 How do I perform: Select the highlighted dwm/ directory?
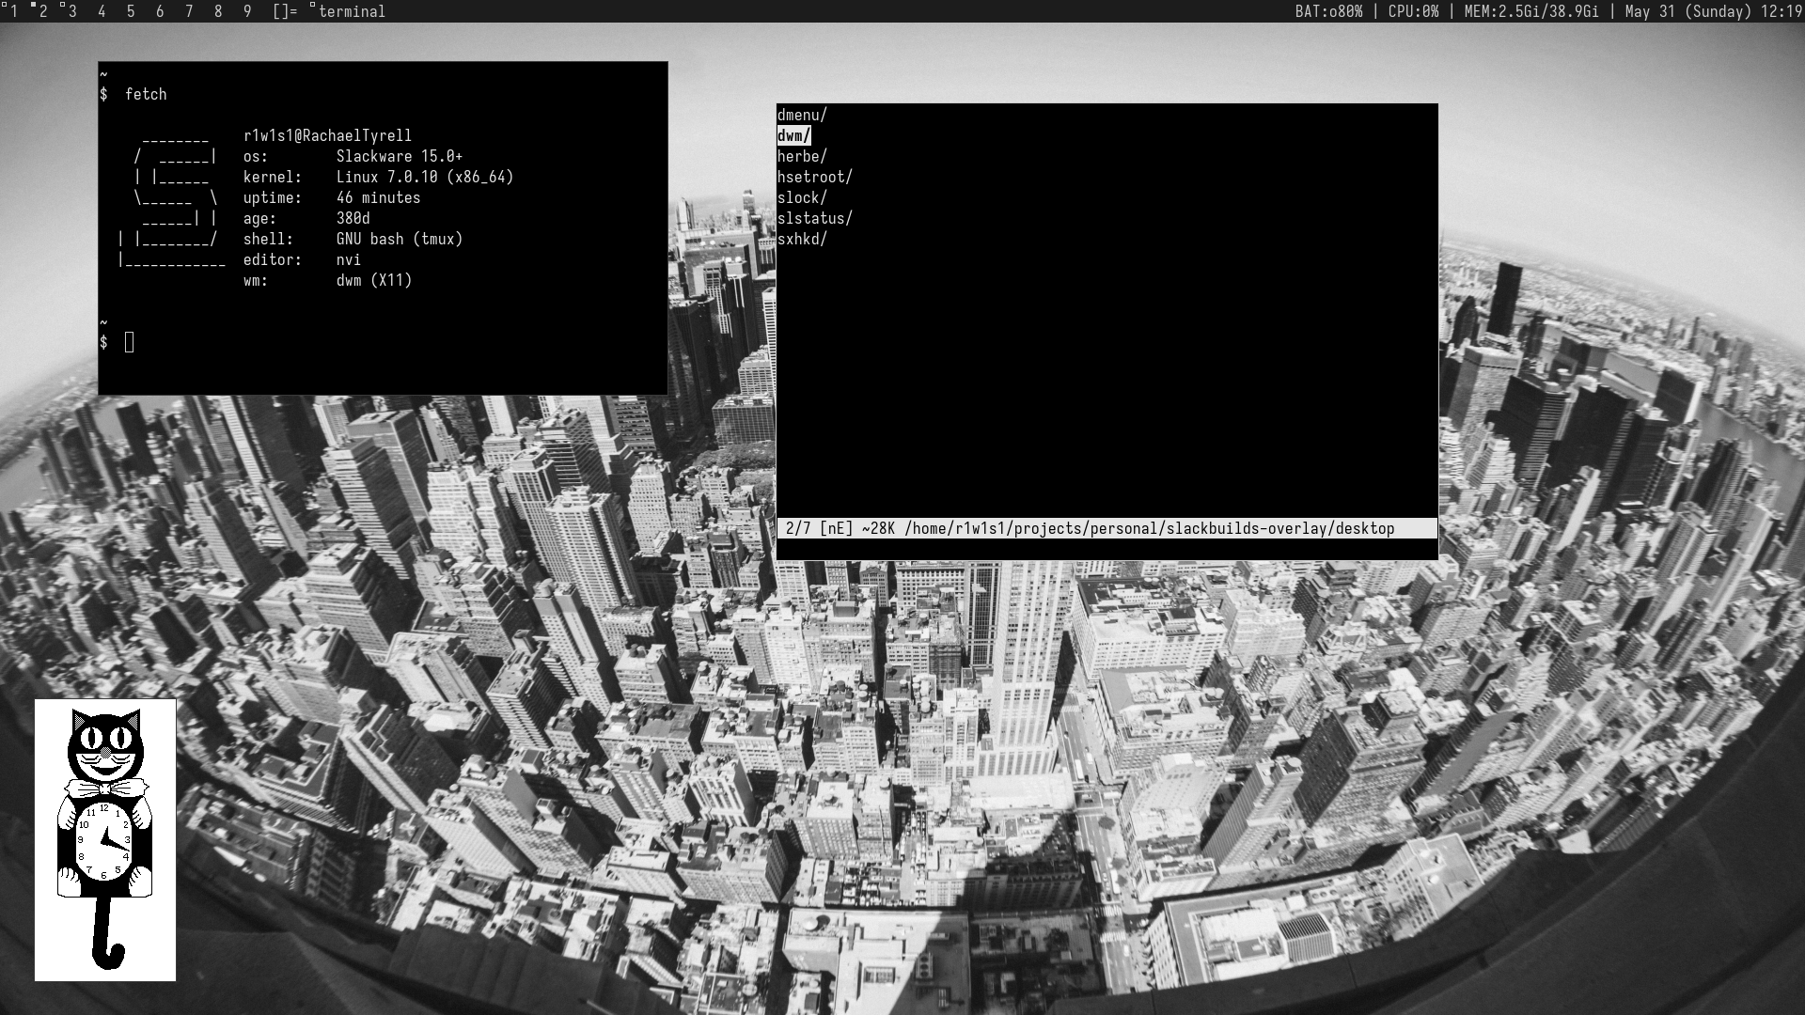[793, 135]
